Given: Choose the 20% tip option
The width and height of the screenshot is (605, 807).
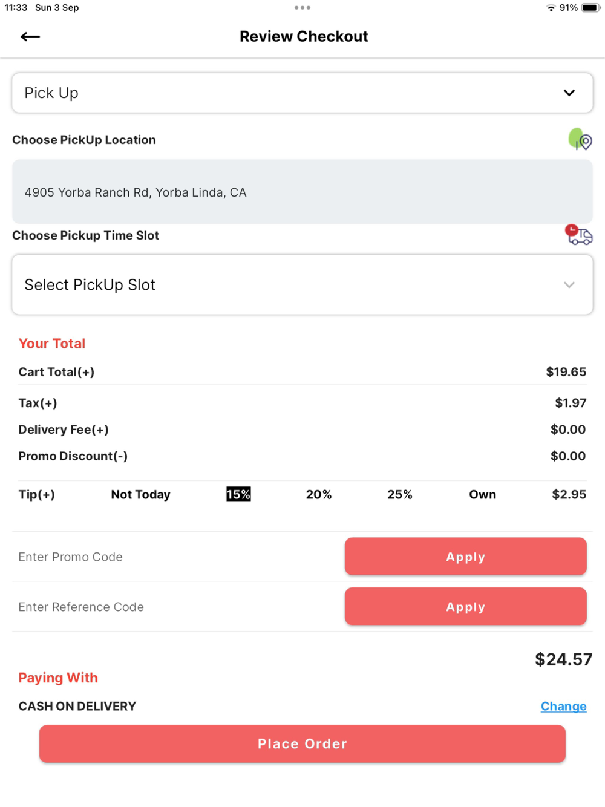Looking at the screenshot, I should point(319,495).
